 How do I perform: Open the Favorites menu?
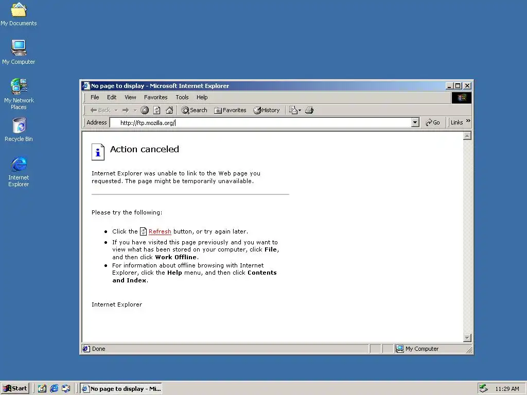pyautogui.click(x=155, y=97)
